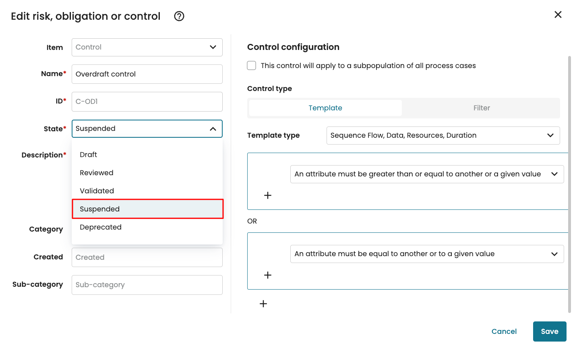Save the control changes
The image size is (577, 348).
pyautogui.click(x=550, y=331)
